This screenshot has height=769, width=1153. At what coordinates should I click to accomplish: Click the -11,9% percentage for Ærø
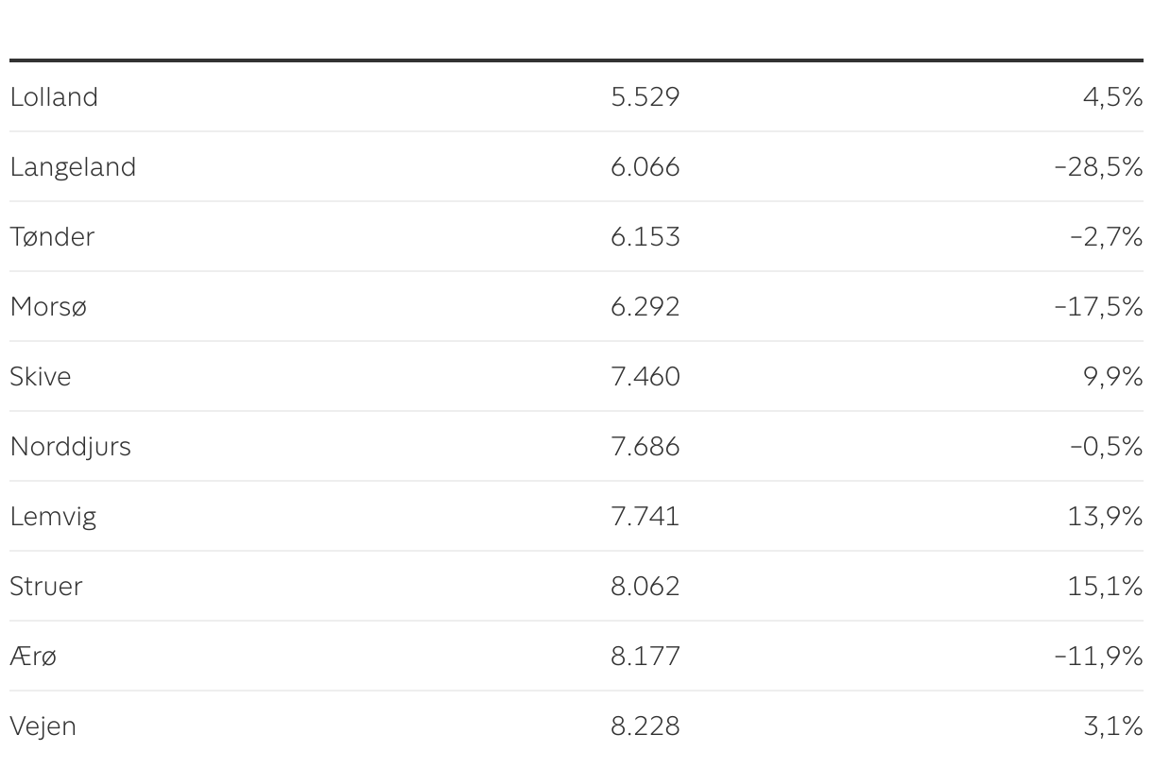pyautogui.click(x=1098, y=656)
